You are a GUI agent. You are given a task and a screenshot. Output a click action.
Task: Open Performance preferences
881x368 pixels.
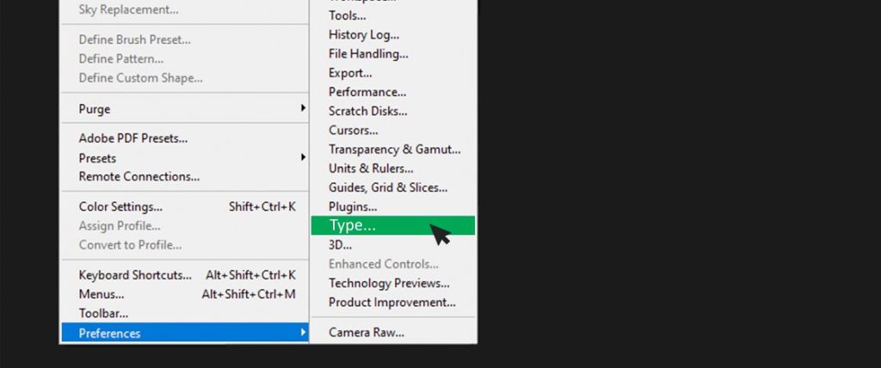click(x=367, y=92)
